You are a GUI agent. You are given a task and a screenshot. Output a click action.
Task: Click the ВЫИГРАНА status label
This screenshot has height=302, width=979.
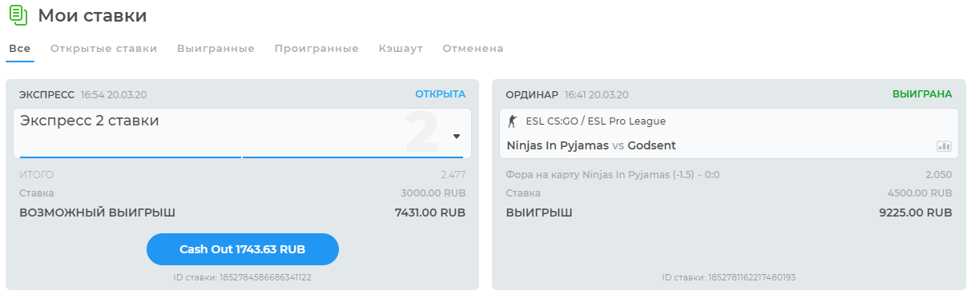(922, 94)
